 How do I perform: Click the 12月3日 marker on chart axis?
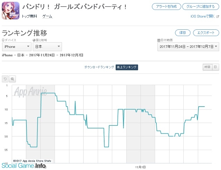tap(141, 167)
